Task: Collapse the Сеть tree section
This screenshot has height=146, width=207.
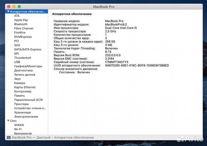Action: tap(8, 121)
